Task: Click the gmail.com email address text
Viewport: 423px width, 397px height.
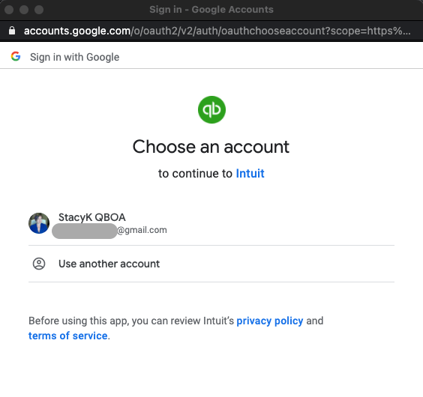Action: (142, 230)
